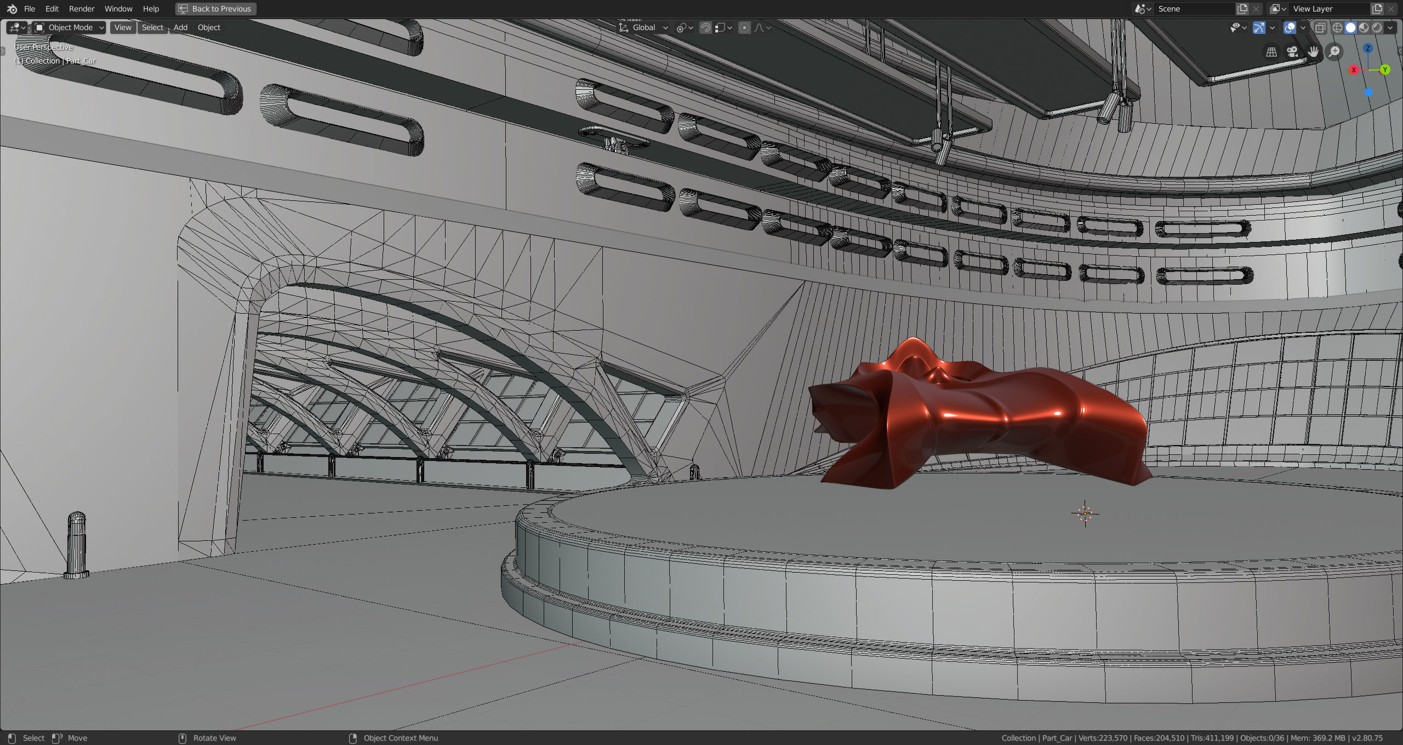Click the Blender logo icon
1403x745 pixels.
12,9
